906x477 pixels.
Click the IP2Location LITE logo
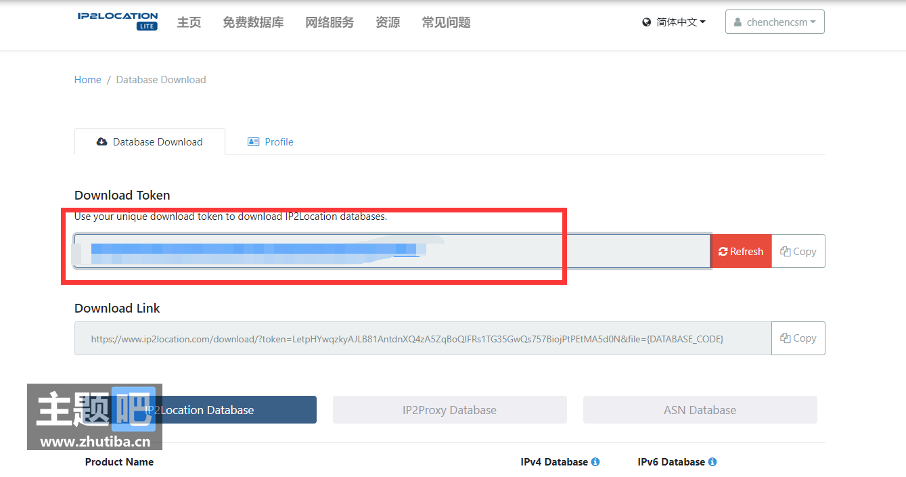[x=118, y=21]
